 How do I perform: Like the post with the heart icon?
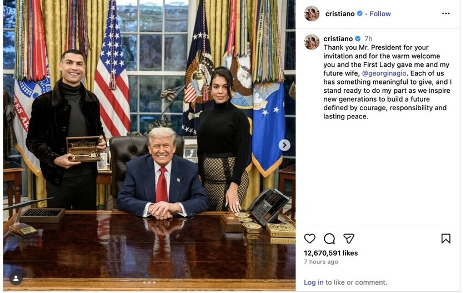pos(310,239)
